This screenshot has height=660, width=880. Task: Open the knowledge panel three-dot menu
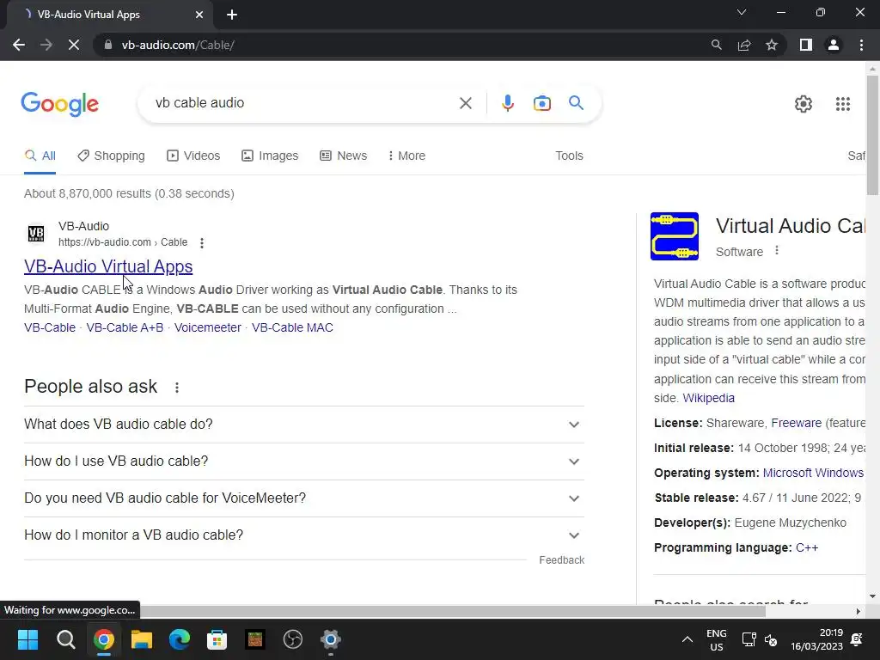[x=777, y=251]
